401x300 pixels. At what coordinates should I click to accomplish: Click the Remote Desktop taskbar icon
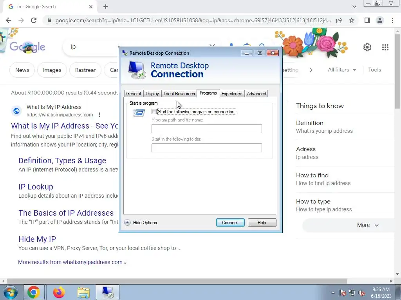(x=108, y=292)
